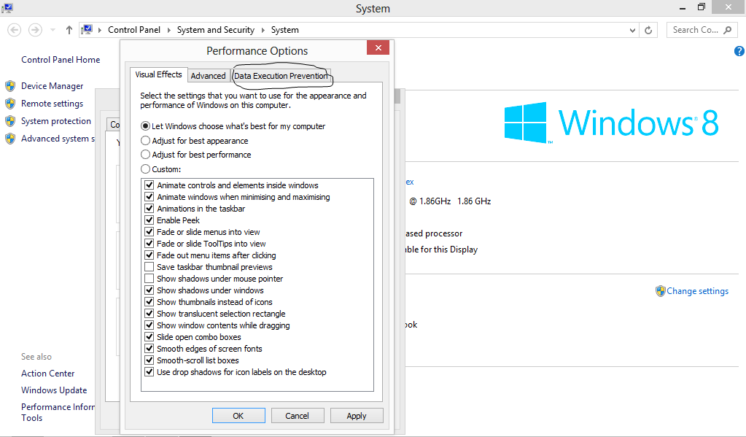Image resolution: width=746 pixels, height=437 pixels.
Task: Open Windows Update link
Action: pos(54,390)
